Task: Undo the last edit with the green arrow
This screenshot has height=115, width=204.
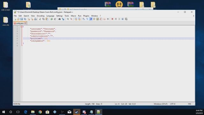Action: (52, 19)
